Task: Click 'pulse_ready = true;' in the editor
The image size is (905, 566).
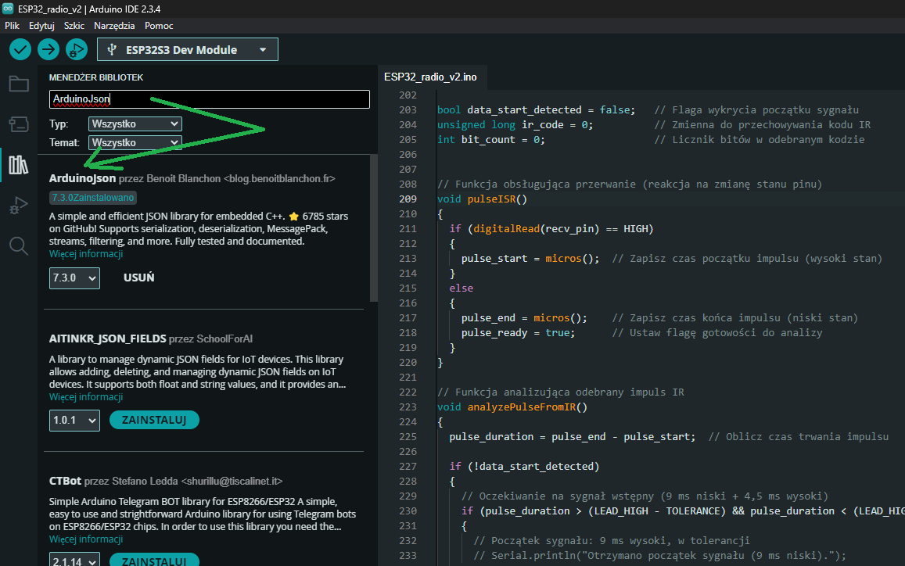Action: [519, 333]
